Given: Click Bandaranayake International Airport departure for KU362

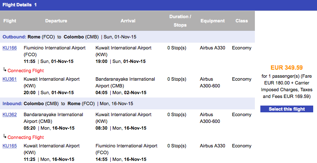Looking at the screenshot, I should click(53, 118).
